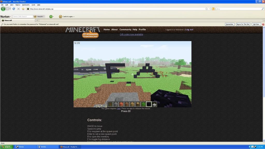Screen dimensions: 265x149
Task: Click the scrollbar down arrow
Action: (x=264, y=140)
